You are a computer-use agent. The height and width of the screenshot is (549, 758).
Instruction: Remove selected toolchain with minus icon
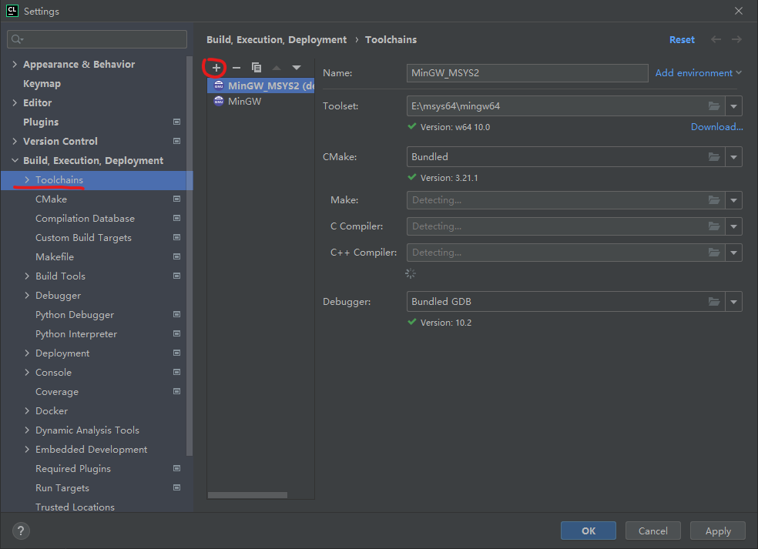[x=236, y=68]
